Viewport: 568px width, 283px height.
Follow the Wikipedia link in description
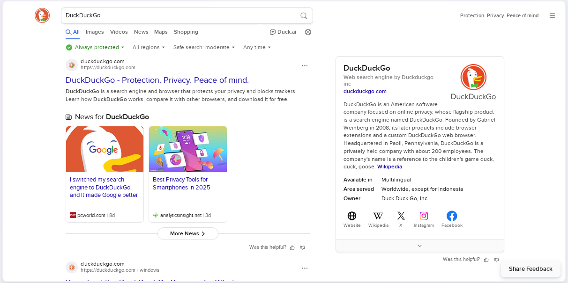pos(389,167)
